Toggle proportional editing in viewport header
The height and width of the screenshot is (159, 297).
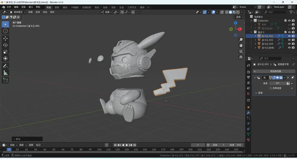pyautogui.click(x=133, y=12)
